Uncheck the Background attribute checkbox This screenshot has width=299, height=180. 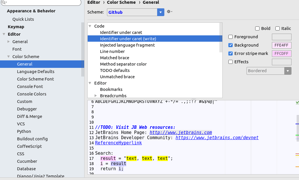(x=230, y=45)
